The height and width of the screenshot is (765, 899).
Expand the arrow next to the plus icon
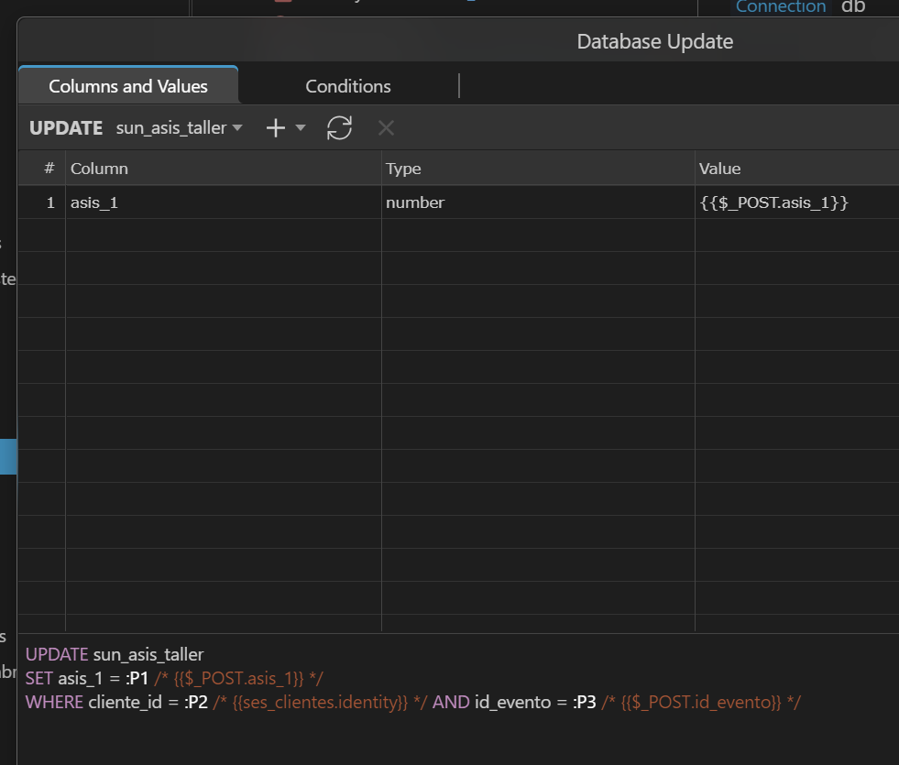pos(299,127)
